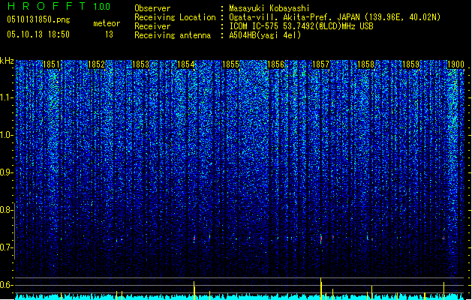Click the yellow intensity spike near 1854
The width and height of the screenshot is (472, 300).
pos(194,290)
